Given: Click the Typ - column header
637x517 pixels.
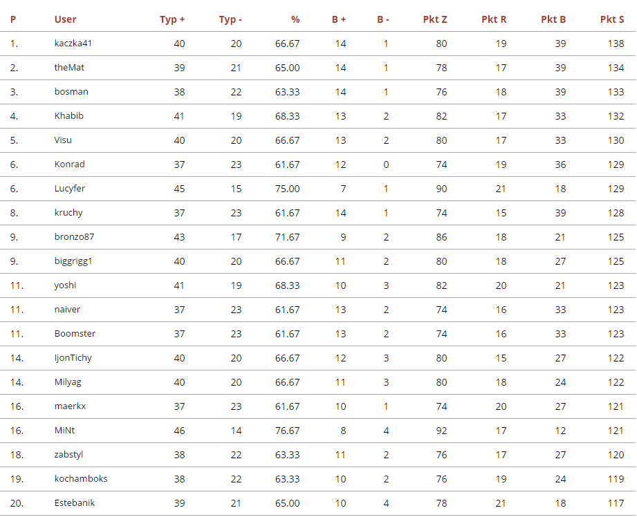Looking at the screenshot, I should (x=230, y=19).
